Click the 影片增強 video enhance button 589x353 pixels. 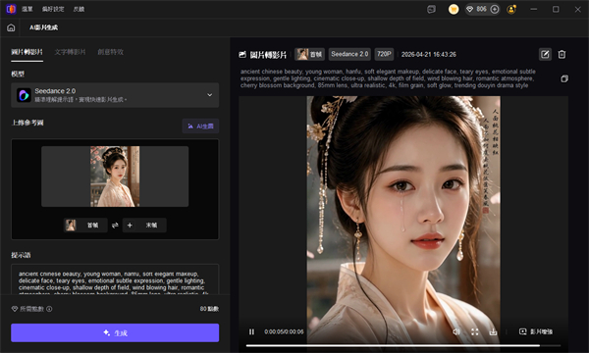tap(536, 331)
